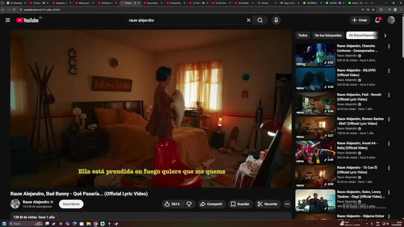Viewport: 404px width, 227px height.
Task: Open options for Elegí video
Action: tap(389, 192)
